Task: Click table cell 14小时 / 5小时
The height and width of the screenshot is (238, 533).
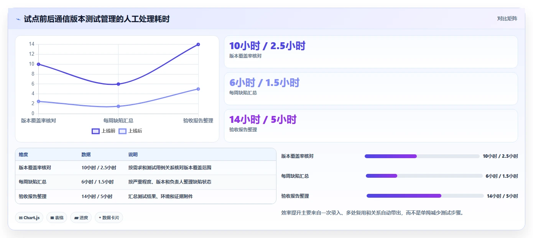Action: click(x=97, y=197)
